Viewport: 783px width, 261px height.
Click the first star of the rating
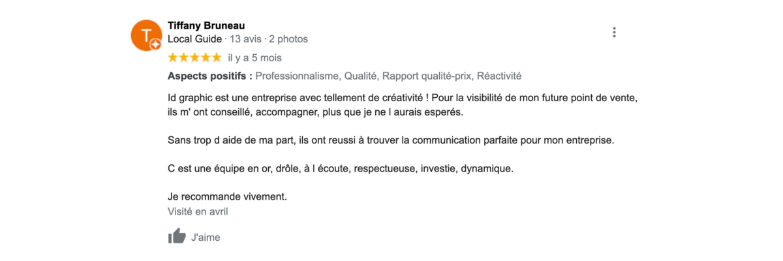tap(174, 57)
